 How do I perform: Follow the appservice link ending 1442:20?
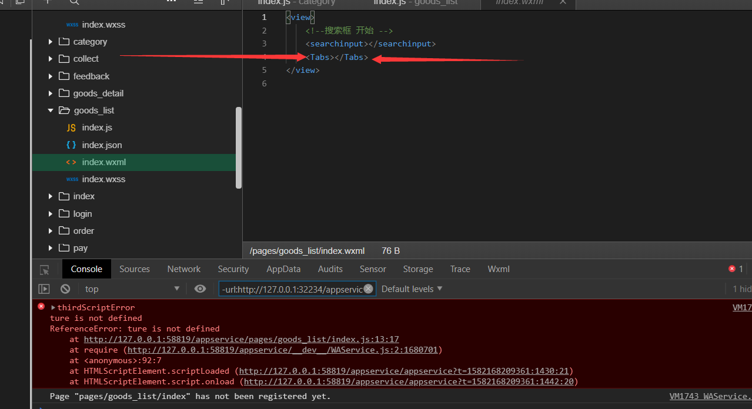[409, 381]
